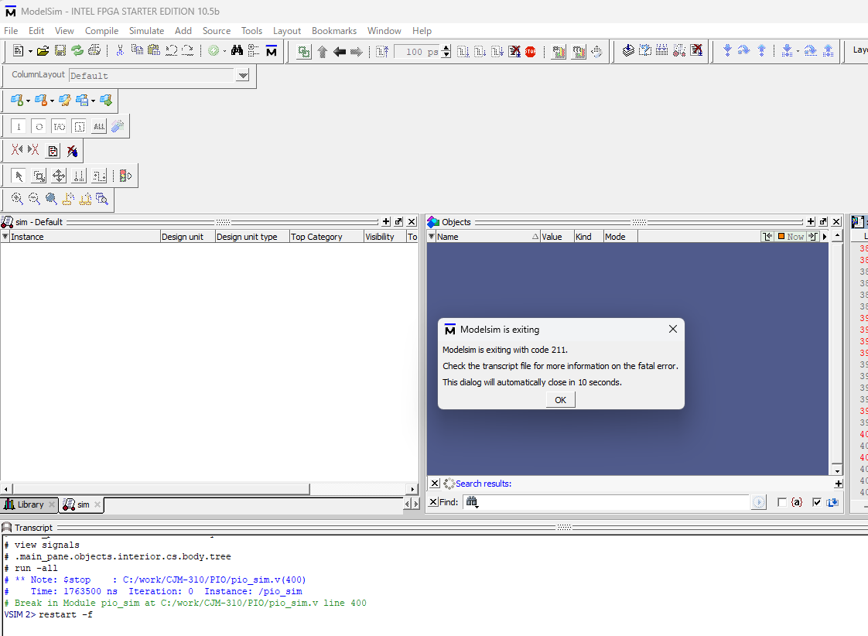Toggle the I/O inout ports filter button
The width and height of the screenshot is (868, 636).
(59, 127)
